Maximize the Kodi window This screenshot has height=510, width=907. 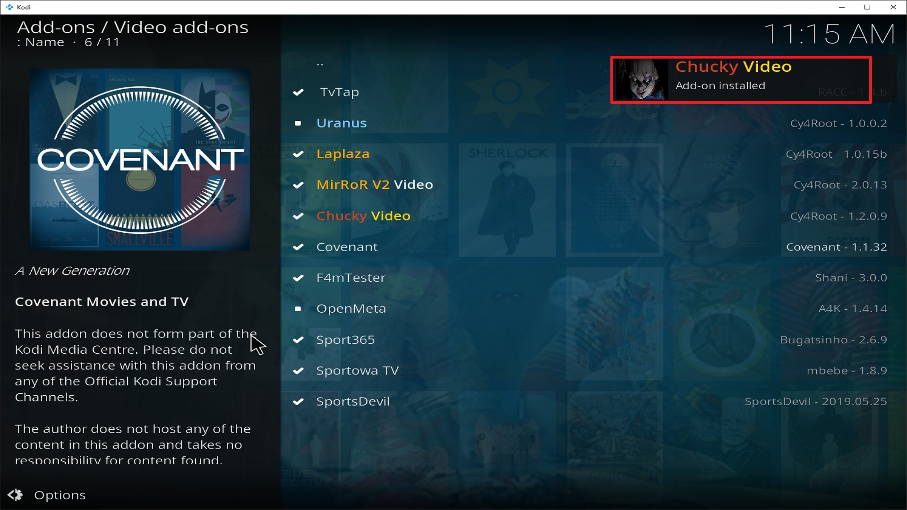[867, 7]
